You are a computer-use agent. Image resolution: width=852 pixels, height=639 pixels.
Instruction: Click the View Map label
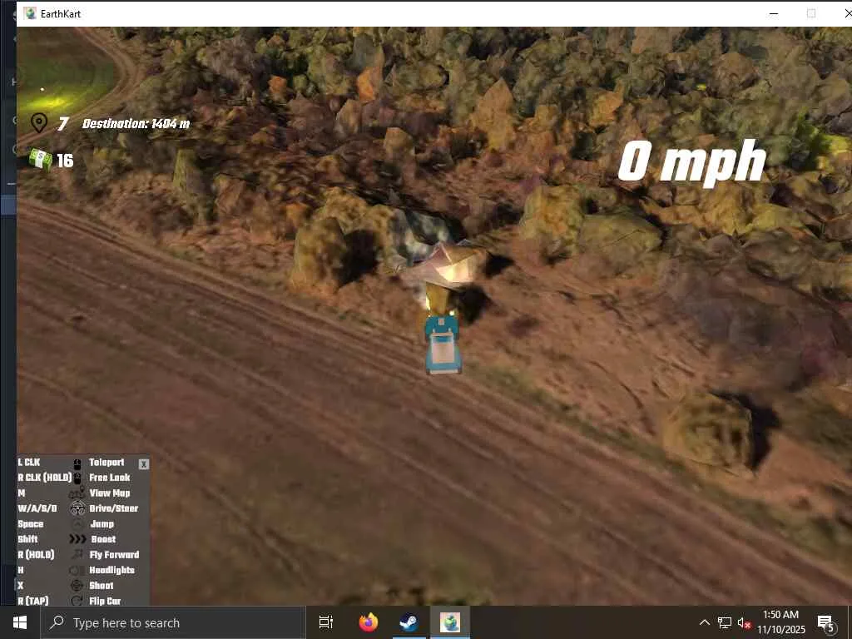point(110,493)
